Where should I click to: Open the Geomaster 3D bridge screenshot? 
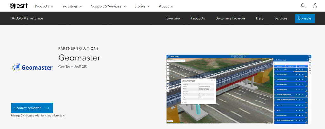(x=239, y=89)
